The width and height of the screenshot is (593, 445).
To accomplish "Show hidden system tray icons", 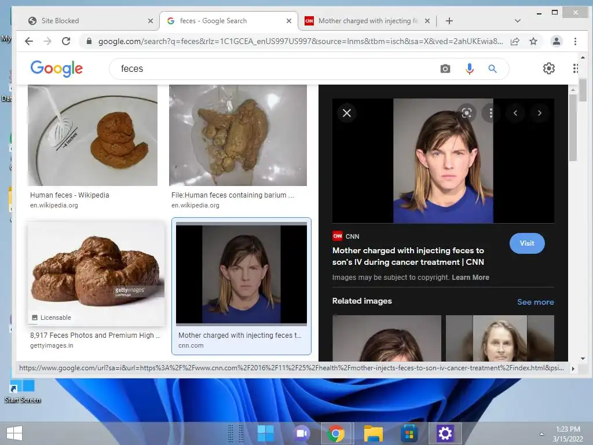I will click(x=541, y=434).
